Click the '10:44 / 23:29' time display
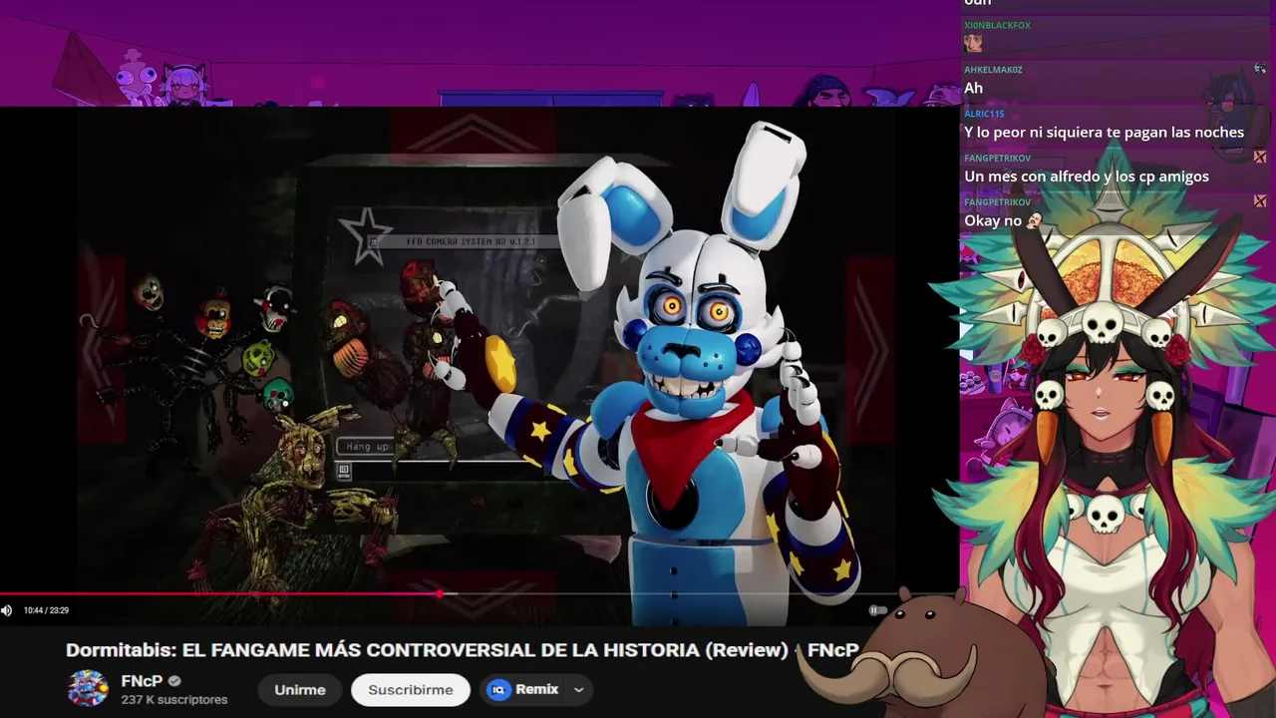Viewport: 1276px width, 718px height. (x=46, y=610)
